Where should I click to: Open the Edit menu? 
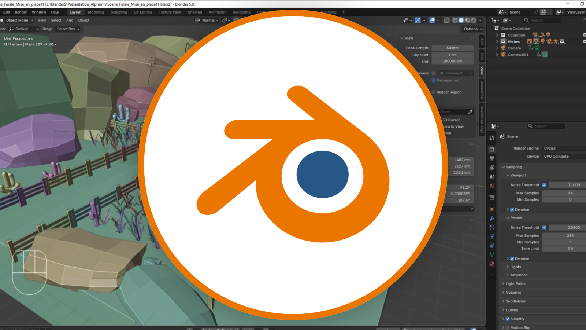click(7, 12)
